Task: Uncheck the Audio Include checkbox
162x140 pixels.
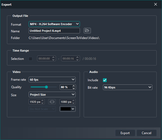Action: 105,80
